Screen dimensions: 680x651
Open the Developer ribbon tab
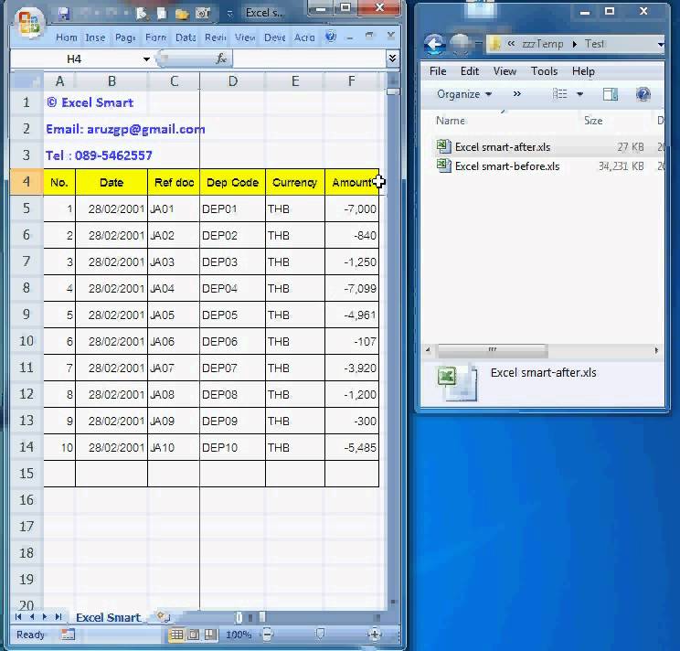tap(275, 37)
